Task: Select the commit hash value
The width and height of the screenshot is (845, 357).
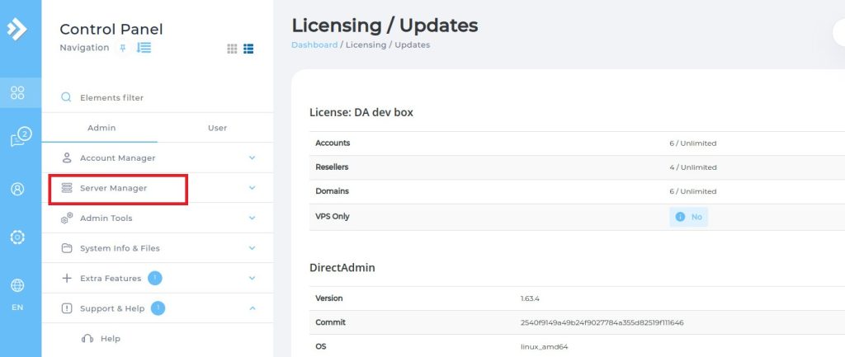Action: click(602, 322)
